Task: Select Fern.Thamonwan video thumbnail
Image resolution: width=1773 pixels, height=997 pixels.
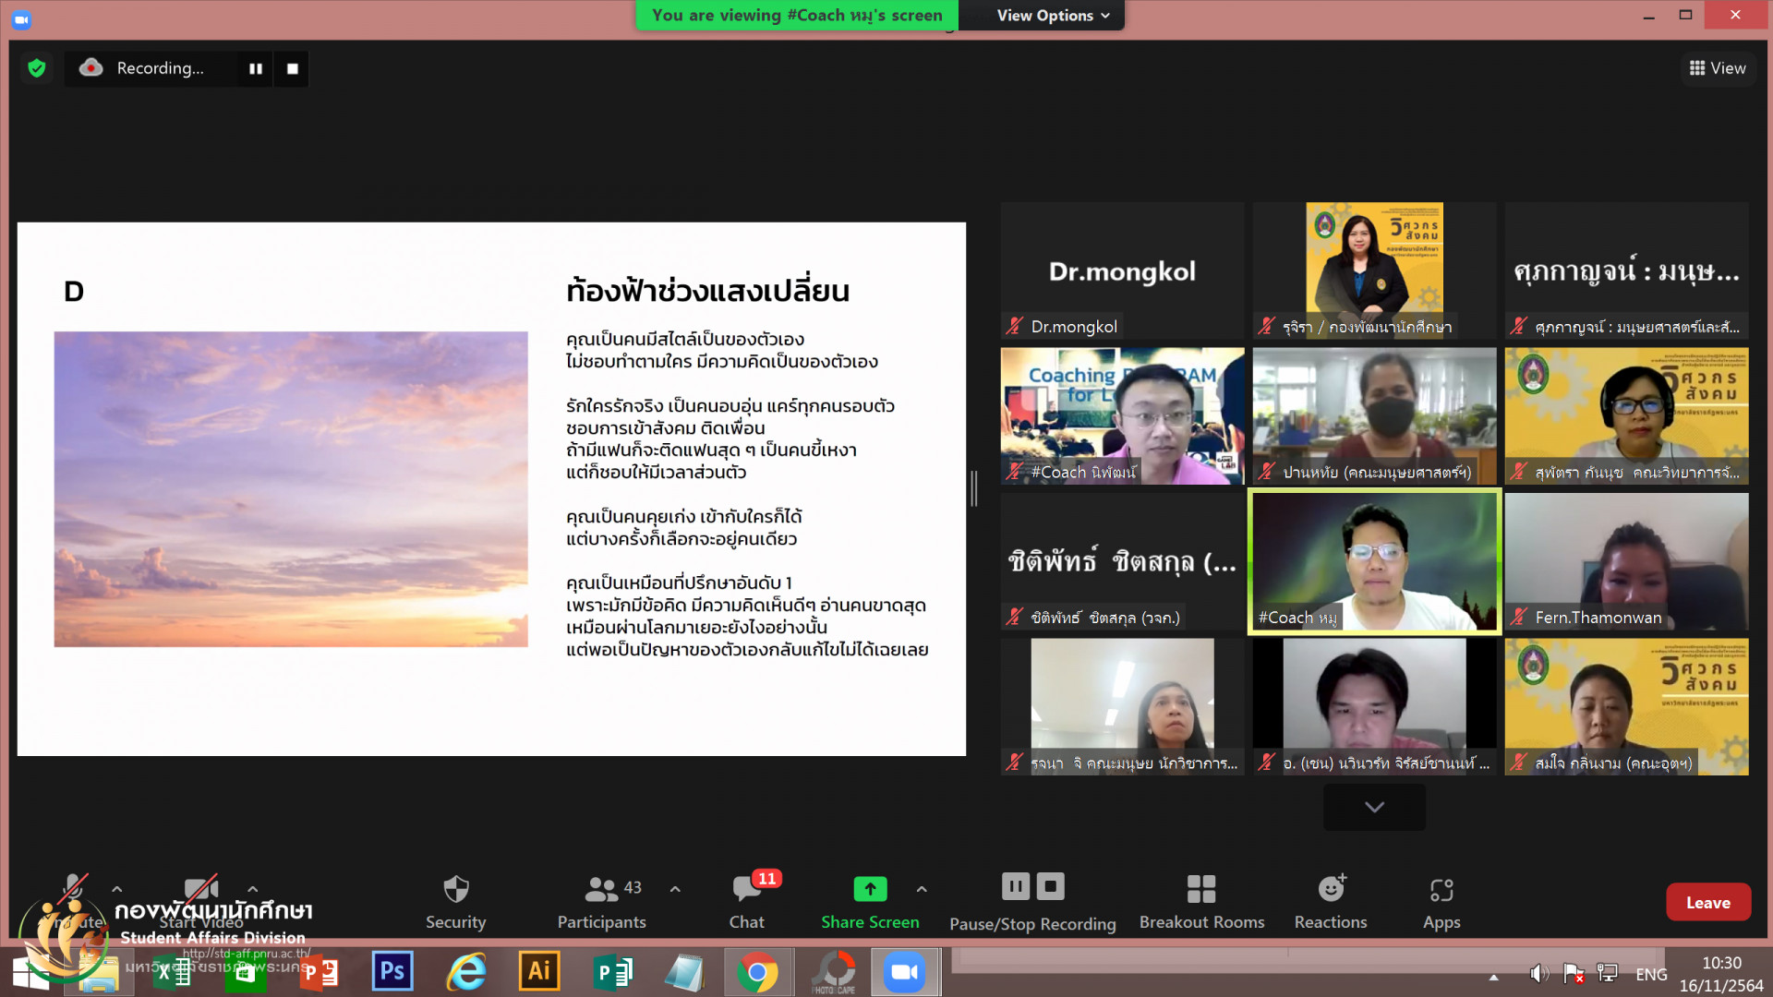Action: [x=1626, y=561]
